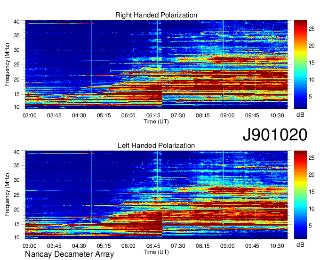
Task: Click the 20 dB mark on Right Handed colorbar
Action: [312, 46]
